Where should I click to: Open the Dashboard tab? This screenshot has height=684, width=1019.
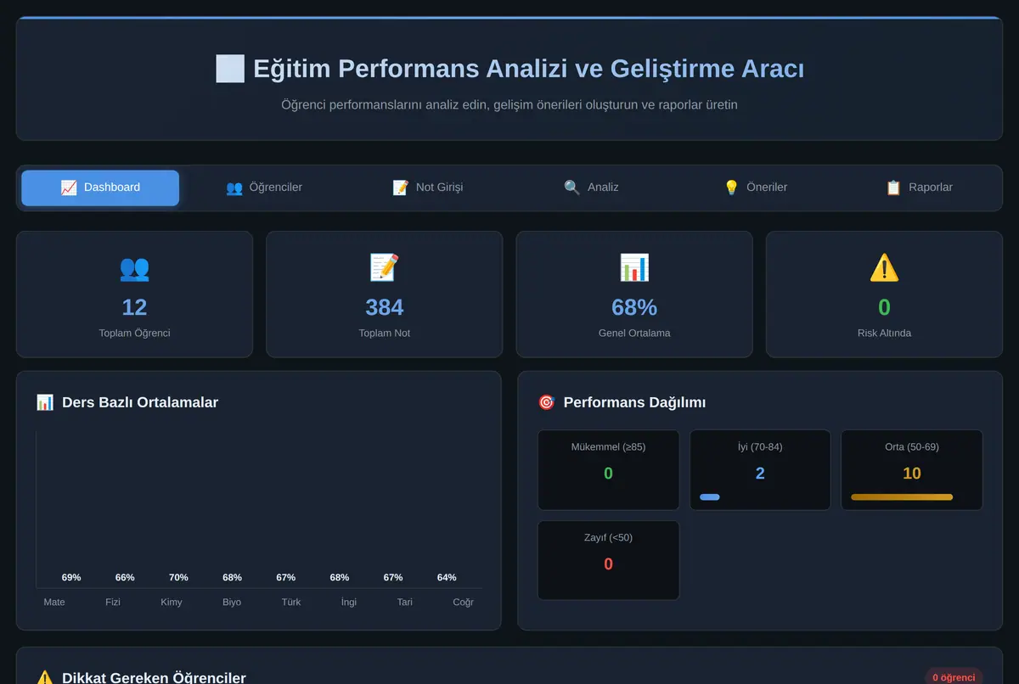[x=100, y=188]
